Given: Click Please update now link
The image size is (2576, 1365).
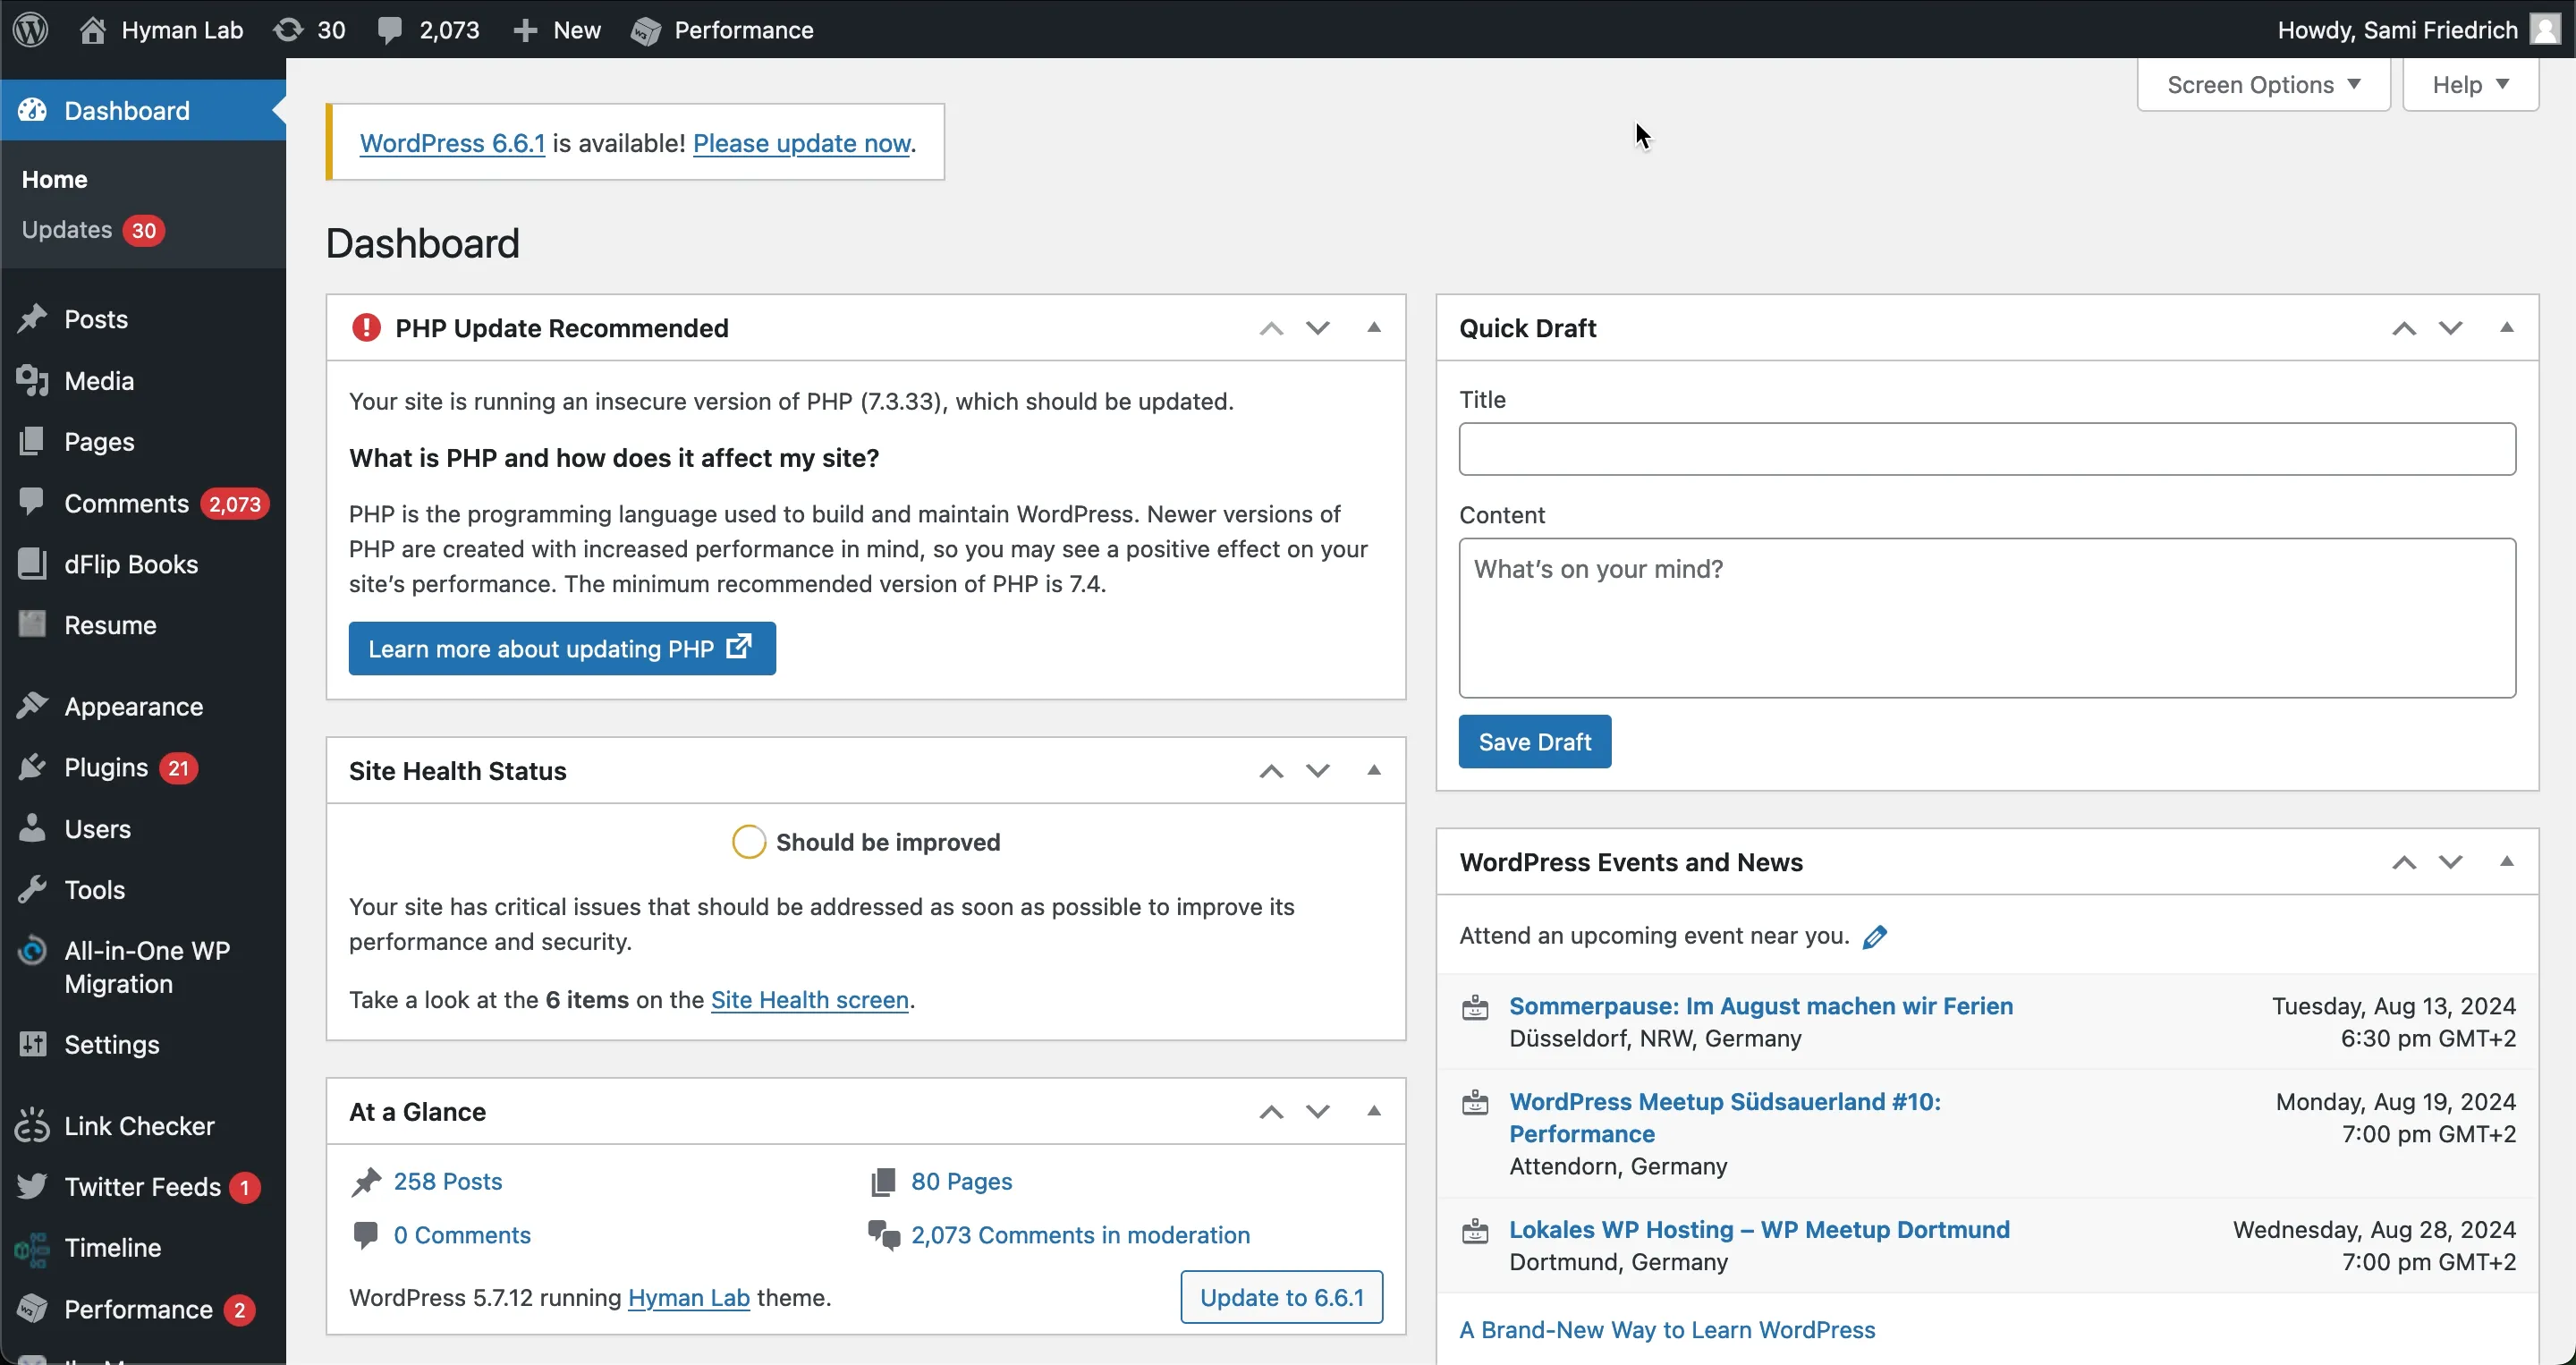Looking at the screenshot, I should [x=801, y=143].
